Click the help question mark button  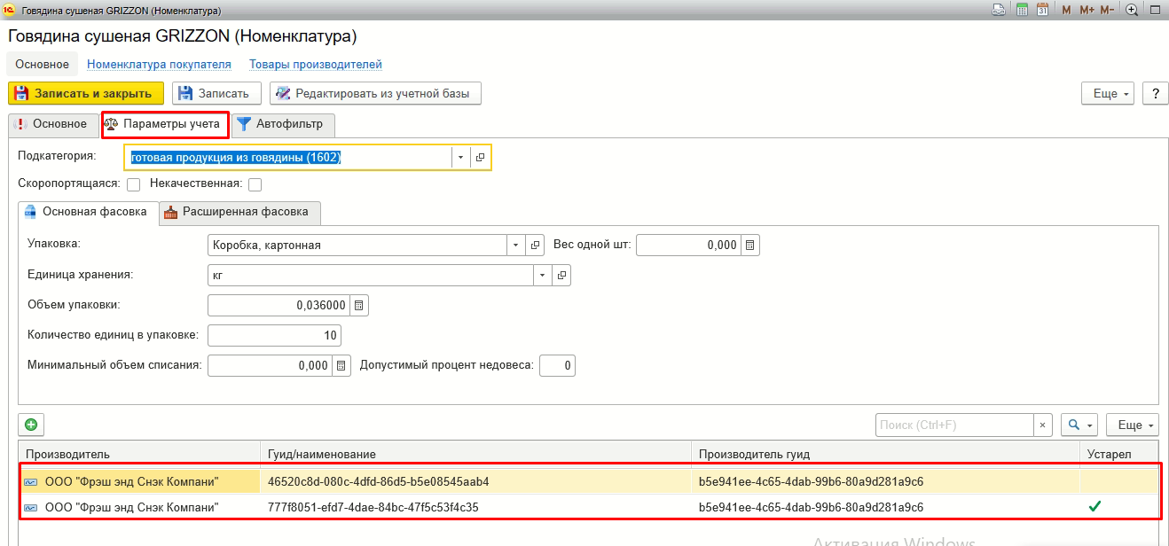1155,93
